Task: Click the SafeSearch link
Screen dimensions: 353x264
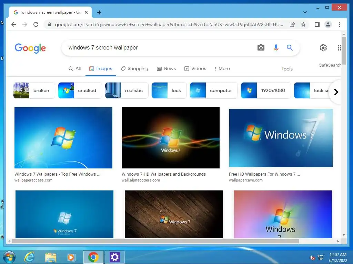Action: [330, 65]
